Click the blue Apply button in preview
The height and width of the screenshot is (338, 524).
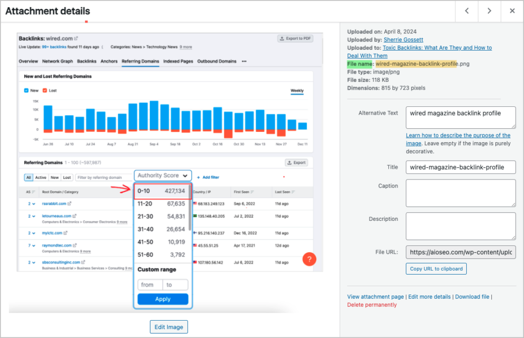click(163, 299)
